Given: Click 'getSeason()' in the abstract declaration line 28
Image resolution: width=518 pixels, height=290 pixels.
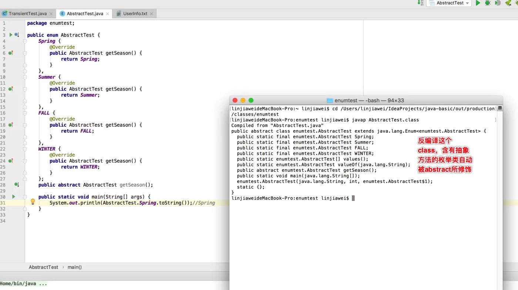Looking at the screenshot, I should point(135,185).
